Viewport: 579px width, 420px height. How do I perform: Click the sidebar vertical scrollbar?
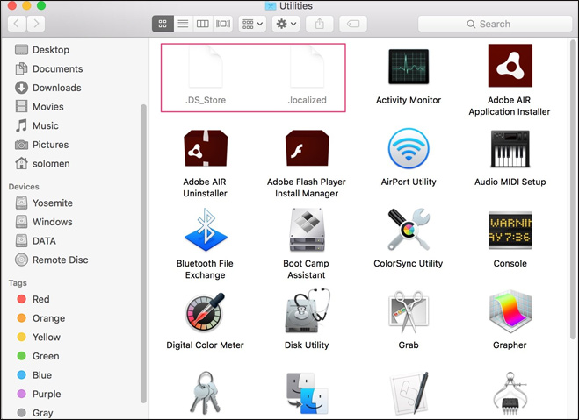tap(143, 254)
